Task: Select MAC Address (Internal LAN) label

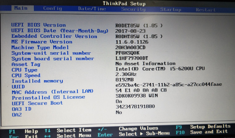Action: [x=53, y=92]
